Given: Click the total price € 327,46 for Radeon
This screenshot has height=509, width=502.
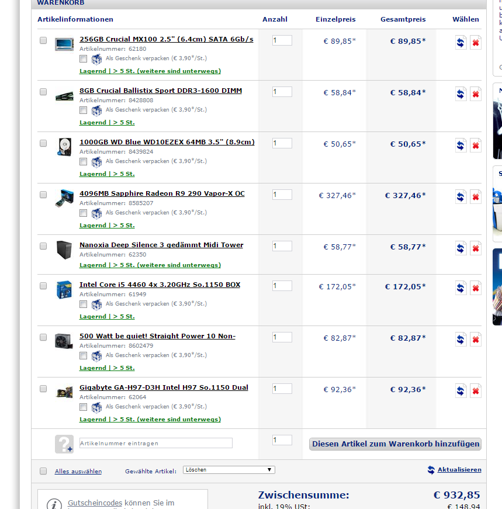Looking at the screenshot, I should pos(405,195).
